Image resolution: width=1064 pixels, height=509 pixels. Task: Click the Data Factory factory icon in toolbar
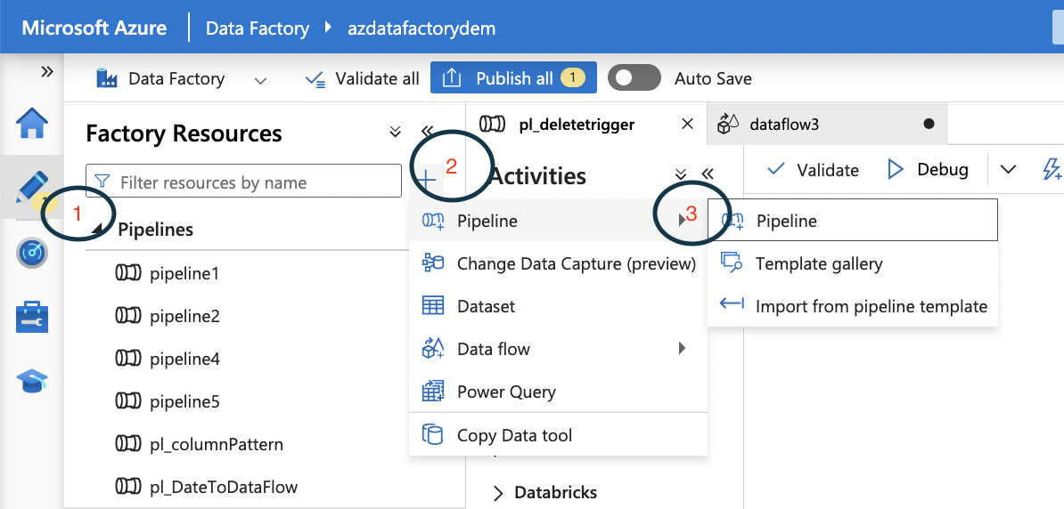107,78
